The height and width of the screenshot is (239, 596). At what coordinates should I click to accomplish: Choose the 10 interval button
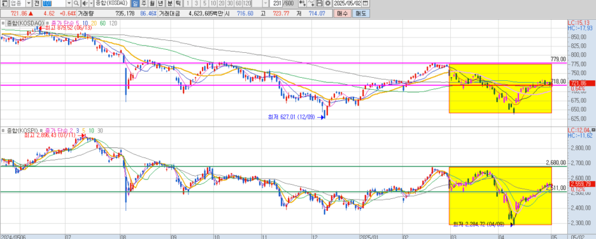click(213, 3)
